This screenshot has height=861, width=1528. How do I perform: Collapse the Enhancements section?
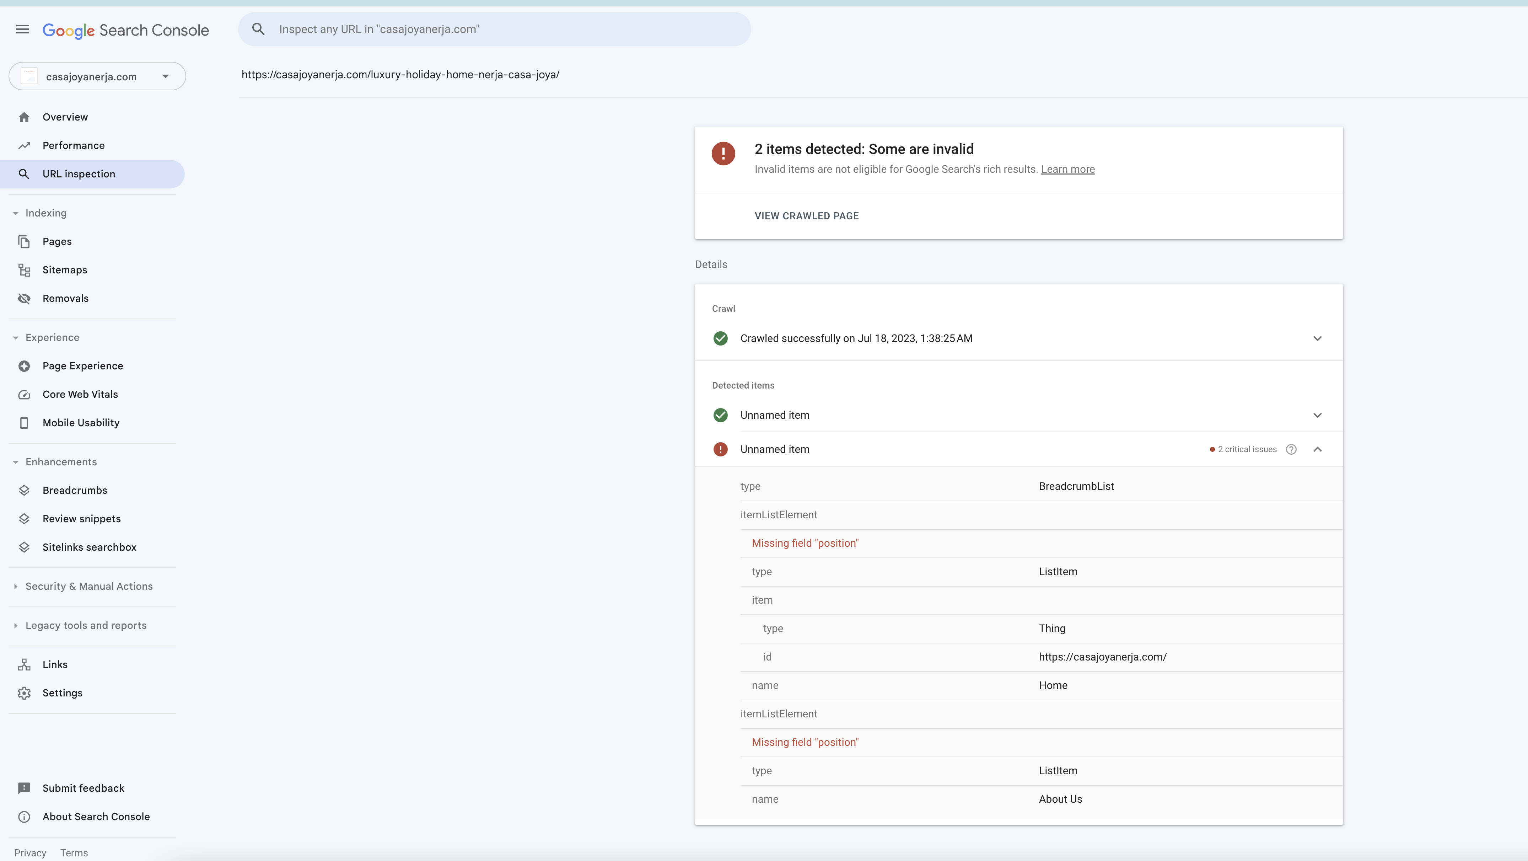point(55,462)
